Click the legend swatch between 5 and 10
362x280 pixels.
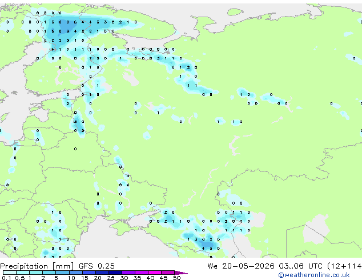coord(63,273)
